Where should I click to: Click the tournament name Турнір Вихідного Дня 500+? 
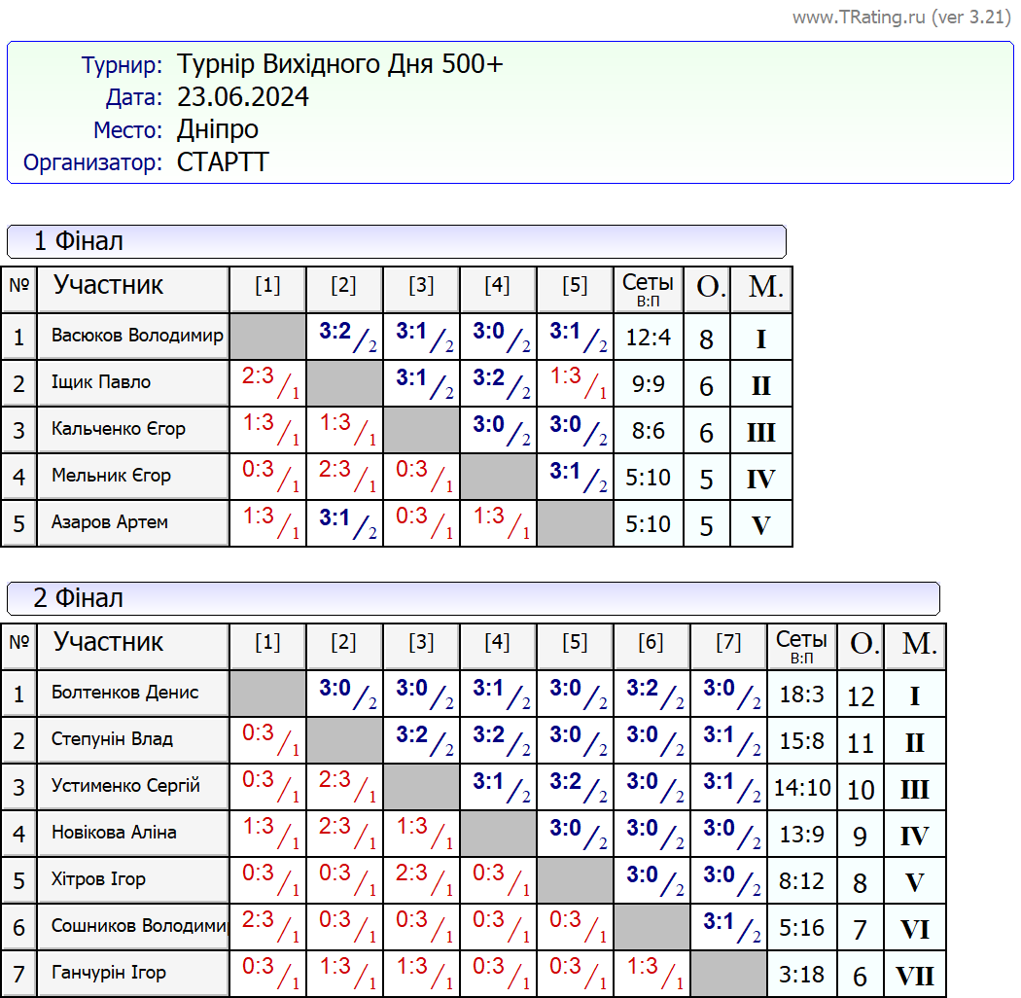(339, 65)
